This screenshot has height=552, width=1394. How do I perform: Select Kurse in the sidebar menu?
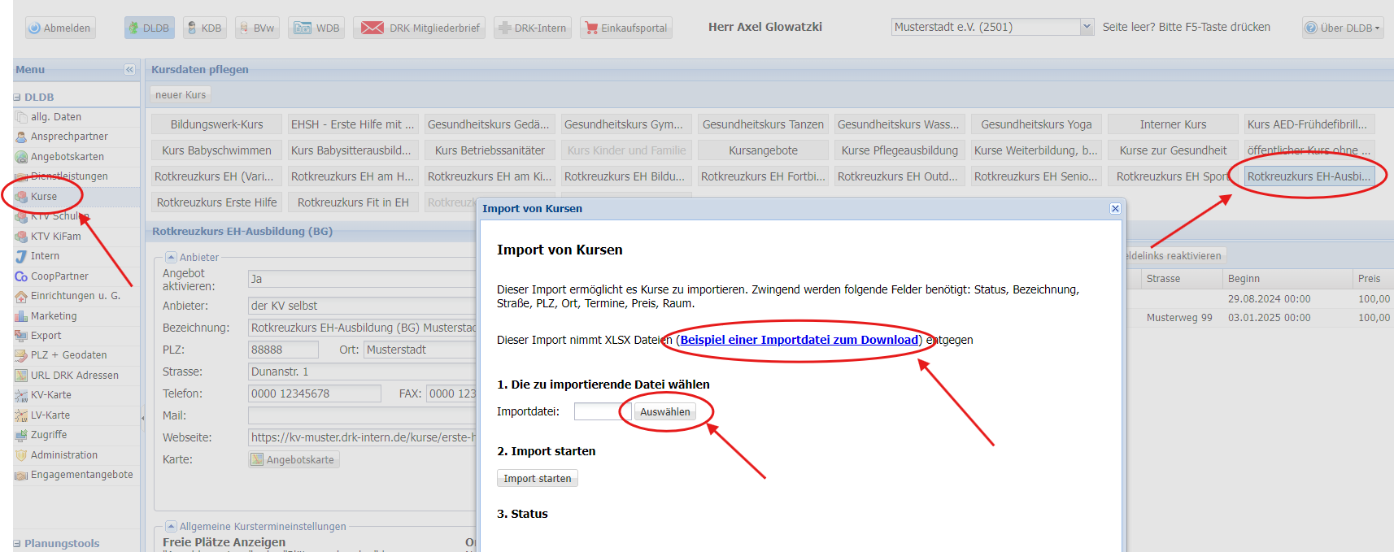pyautogui.click(x=44, y=197)
